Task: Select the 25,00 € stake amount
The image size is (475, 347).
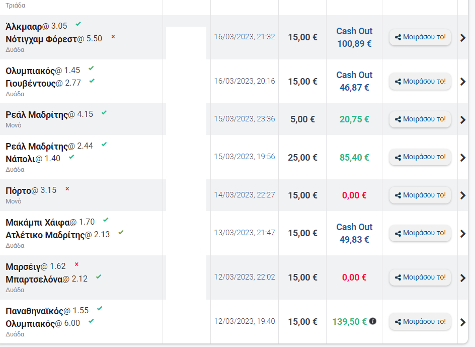Action: (x=302, y=158)
